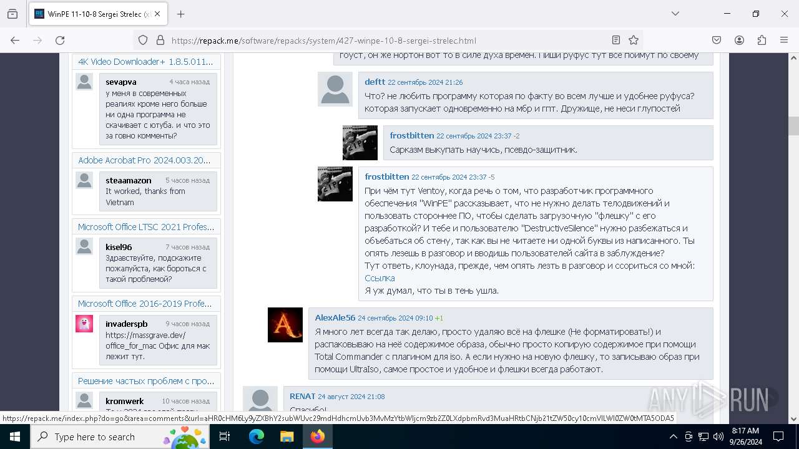Open Task View on the taskbar
The width and height of the screenshot is (799, 449).
[x=225, y=437]
